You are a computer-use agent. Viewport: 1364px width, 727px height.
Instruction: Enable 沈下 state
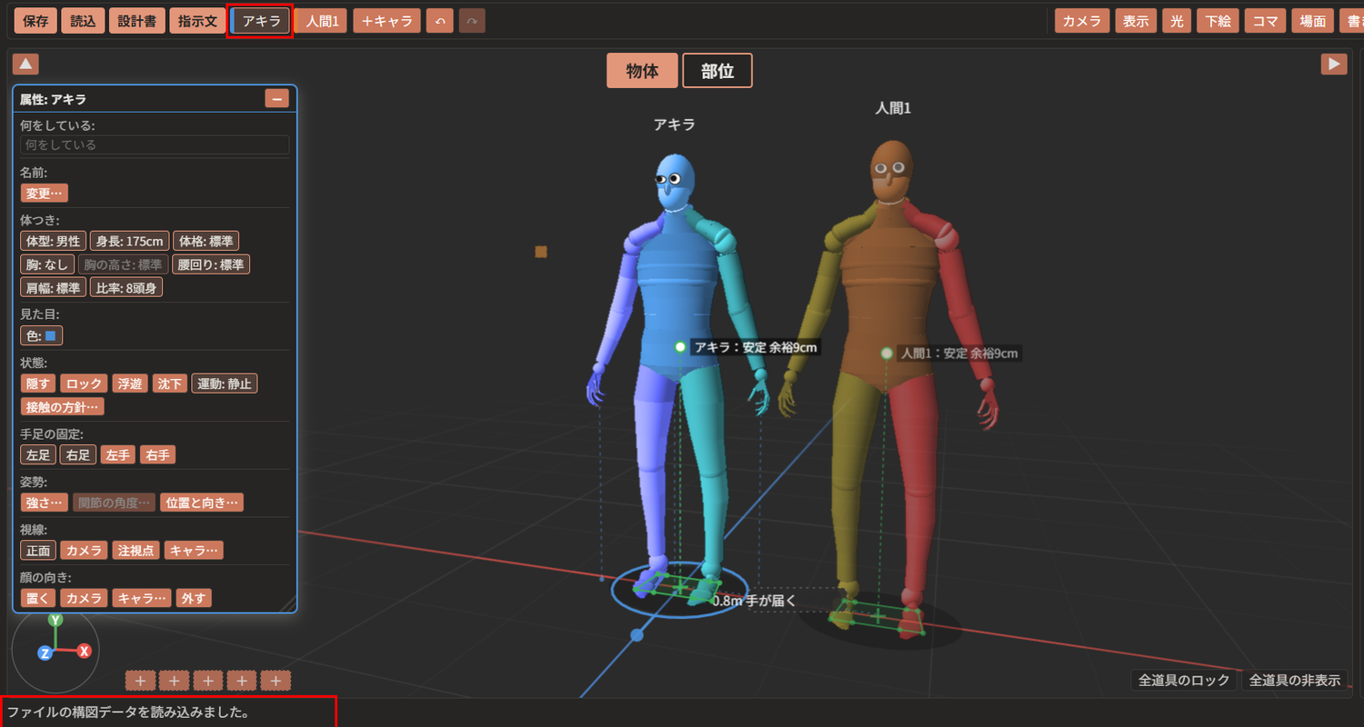[170, 383]
